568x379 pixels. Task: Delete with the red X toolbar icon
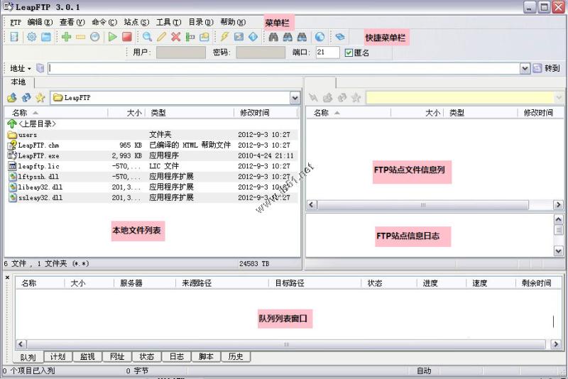pyautogui.click(x=175, y=37)
